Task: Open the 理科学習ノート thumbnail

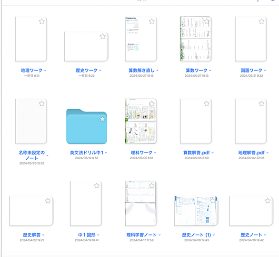Action: (141, 203)
